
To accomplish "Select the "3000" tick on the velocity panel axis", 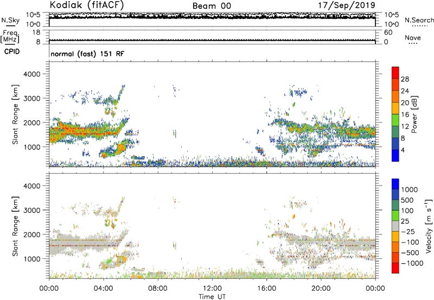I will 32,210.
